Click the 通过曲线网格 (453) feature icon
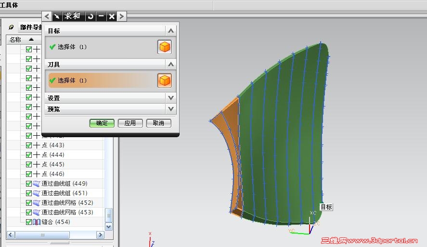This screenshot has height=247, width=427. click(37, 212)
